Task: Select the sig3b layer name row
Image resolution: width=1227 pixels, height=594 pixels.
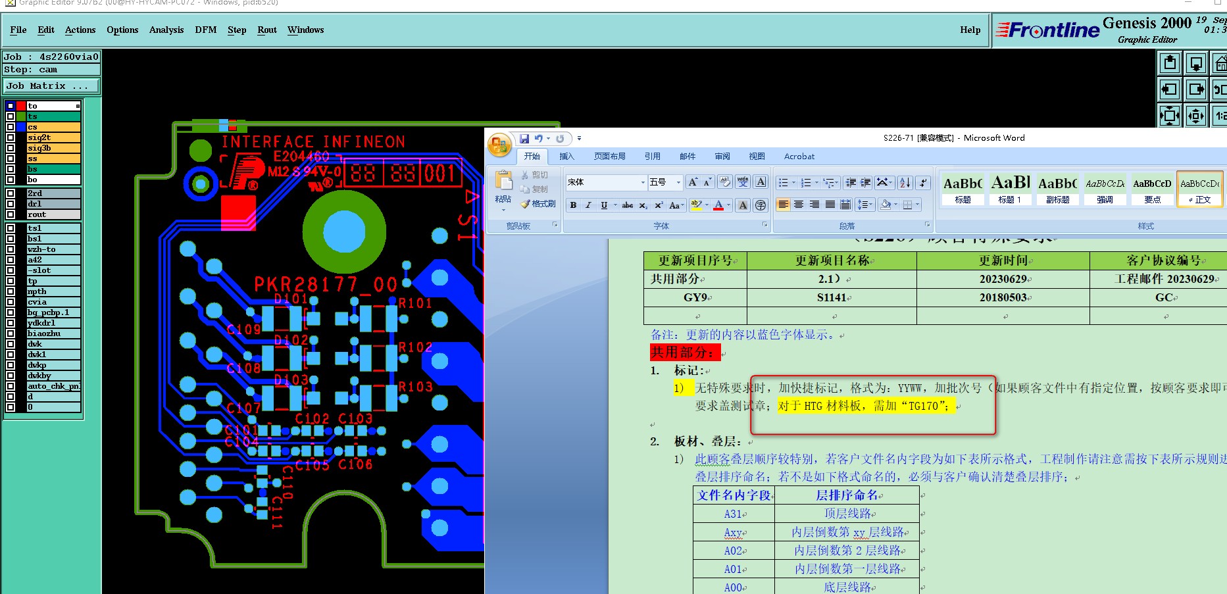Action: [x=54, y=148]
